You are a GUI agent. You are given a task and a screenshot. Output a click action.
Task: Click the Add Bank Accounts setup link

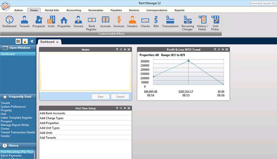(53, 113)
